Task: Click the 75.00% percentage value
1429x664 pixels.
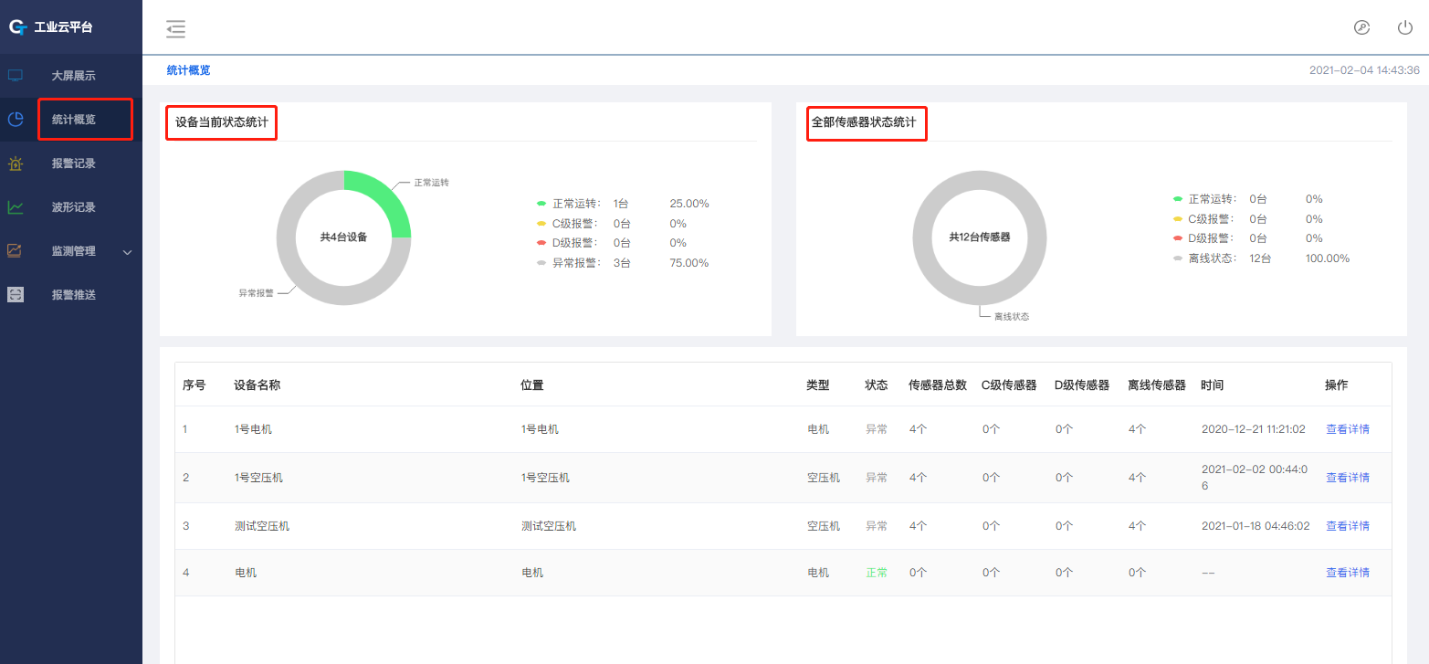Action: 689,263
